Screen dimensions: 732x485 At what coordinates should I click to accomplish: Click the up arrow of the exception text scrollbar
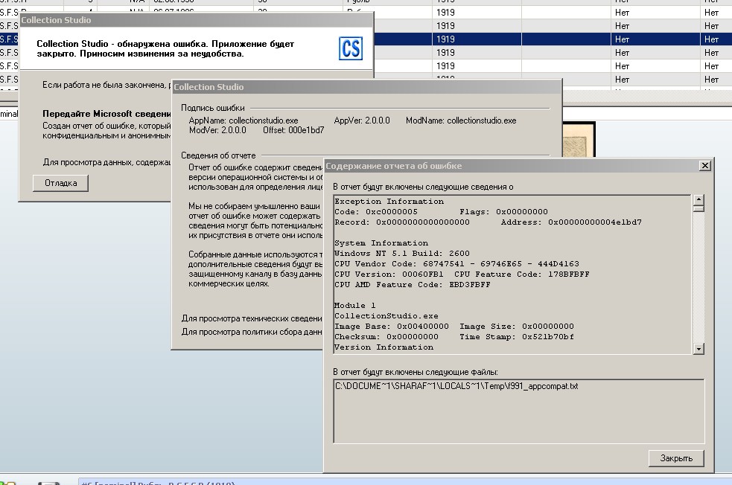[698, 199]
